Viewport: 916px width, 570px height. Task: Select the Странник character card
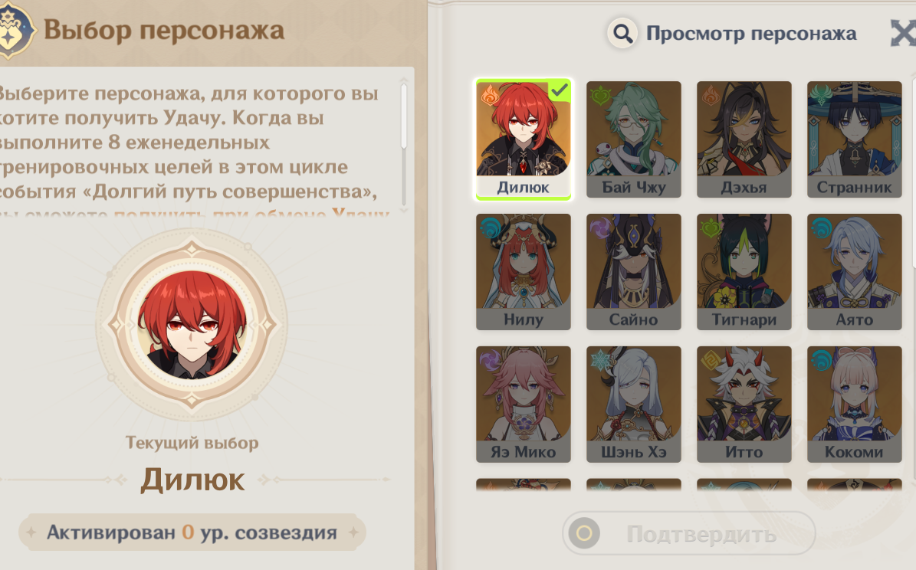coord(854,139)
